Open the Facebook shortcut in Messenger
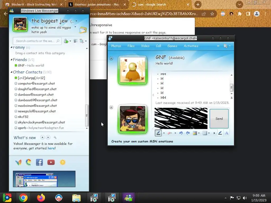This screenshot has width=271, height=203. pyautogui.click(x=39, y=162)
